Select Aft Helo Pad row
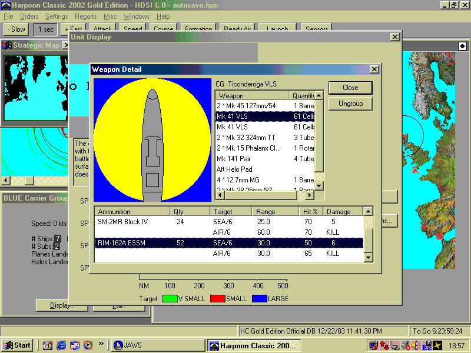The image size is (471, 353). click(265, 169)
